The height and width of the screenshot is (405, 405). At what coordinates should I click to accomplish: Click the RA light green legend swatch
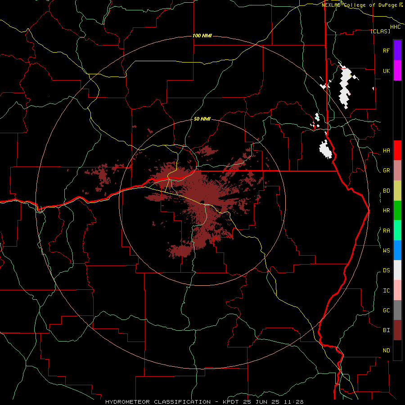pos(397,230)
